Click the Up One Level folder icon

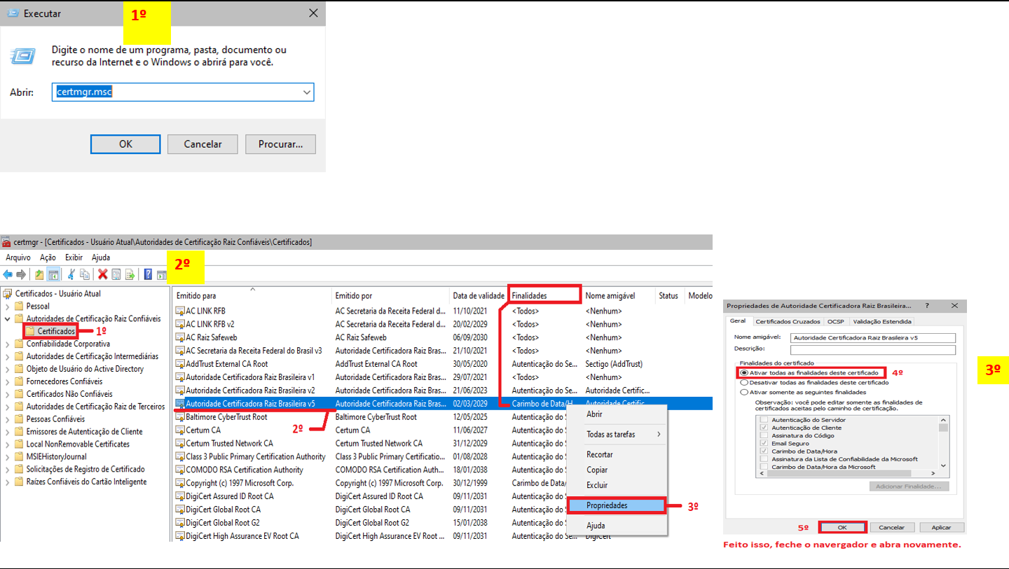point(39,274)
